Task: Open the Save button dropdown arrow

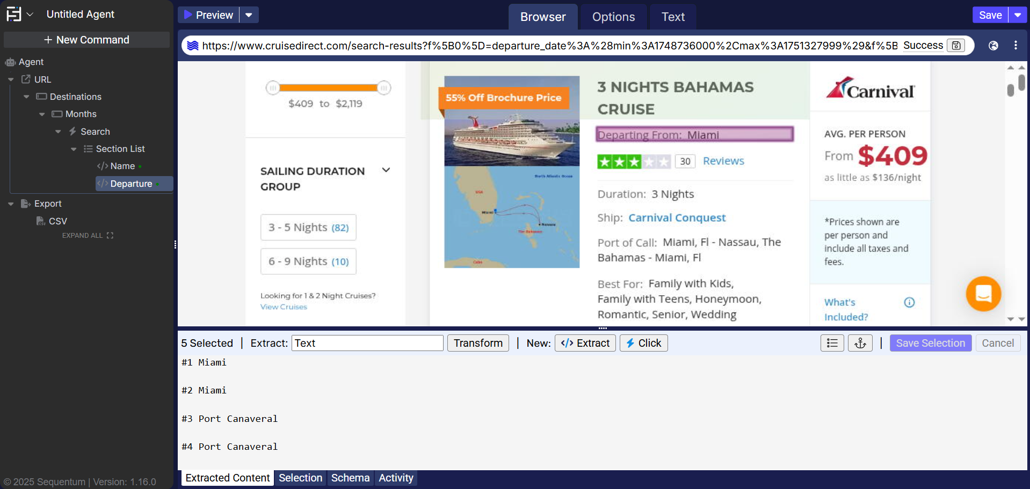Action: [x=1018, y=15]
